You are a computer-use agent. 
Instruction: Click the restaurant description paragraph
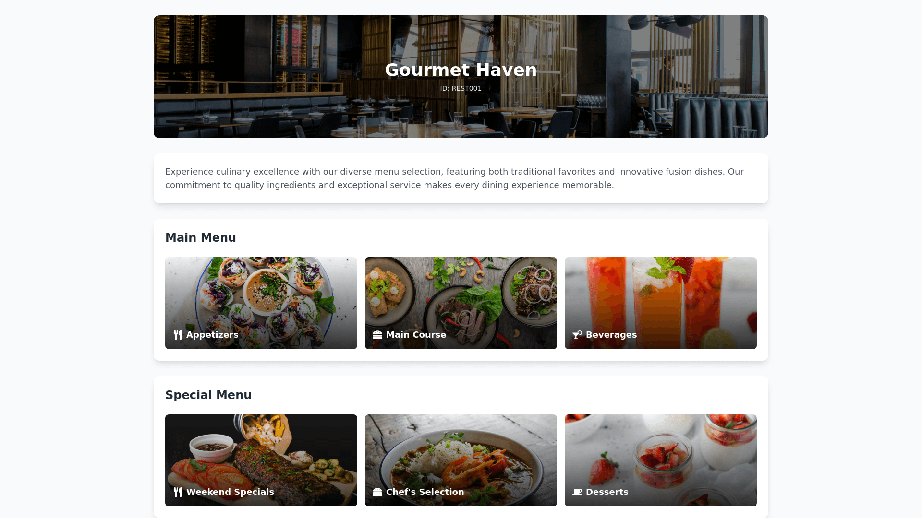454,178
